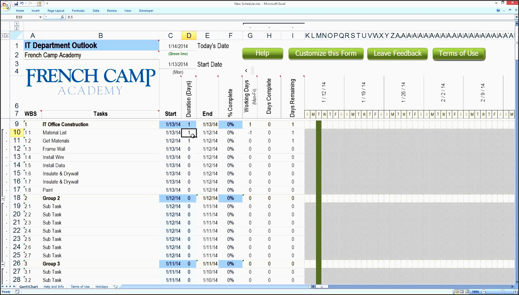Click the Insert Function (fx) icon

62,17
